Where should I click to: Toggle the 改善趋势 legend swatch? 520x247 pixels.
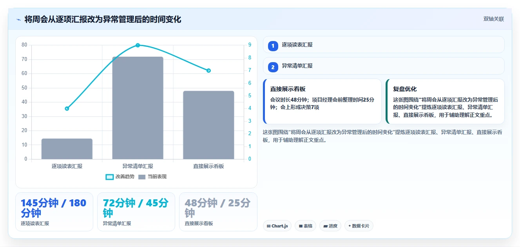(110, 177)
